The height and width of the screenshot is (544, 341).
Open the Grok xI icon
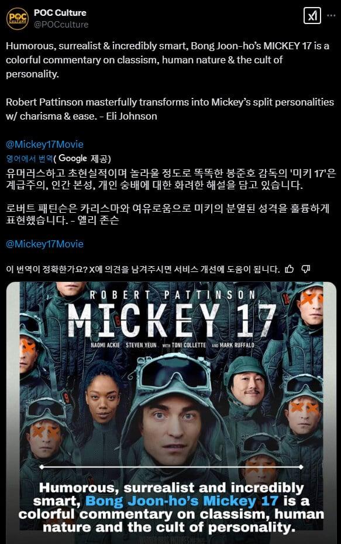[312, 16]
